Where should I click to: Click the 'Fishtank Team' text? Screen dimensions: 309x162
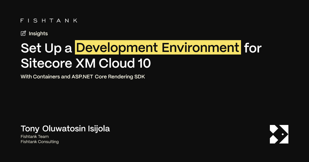(35, 137)
